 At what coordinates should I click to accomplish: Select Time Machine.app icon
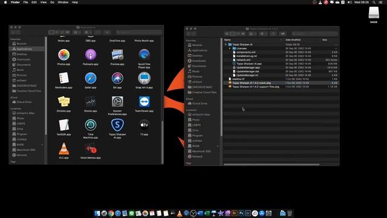[x=91, y=125]
